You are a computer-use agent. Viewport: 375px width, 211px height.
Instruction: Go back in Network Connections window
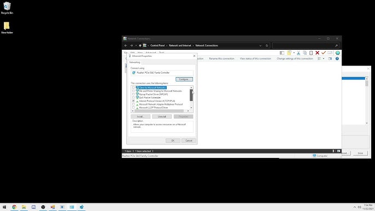126,45
